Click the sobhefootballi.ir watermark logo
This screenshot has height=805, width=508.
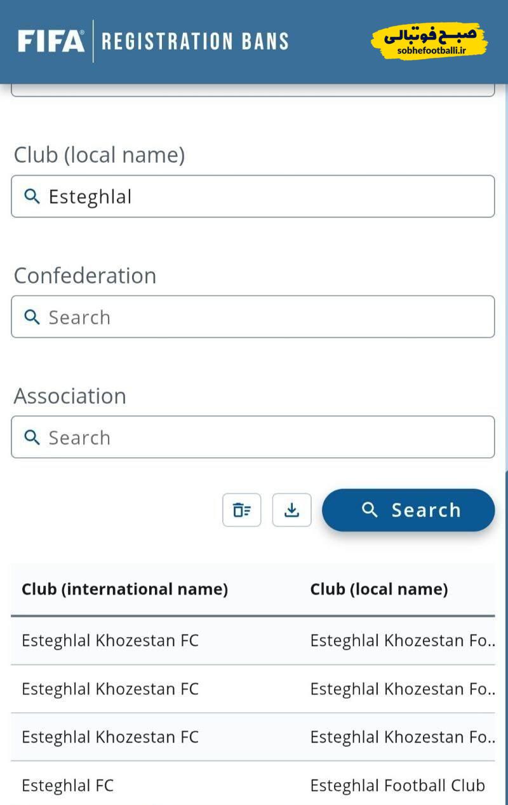[429, 41]
